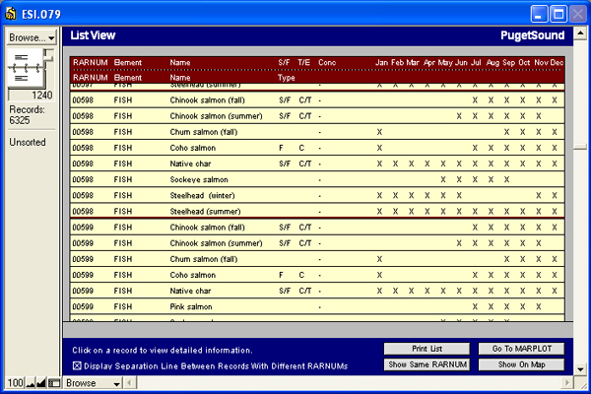591x394 pixels.
Task: Select 00599 Chinook salmon (fall) record
Action: [x=317, y=227]
